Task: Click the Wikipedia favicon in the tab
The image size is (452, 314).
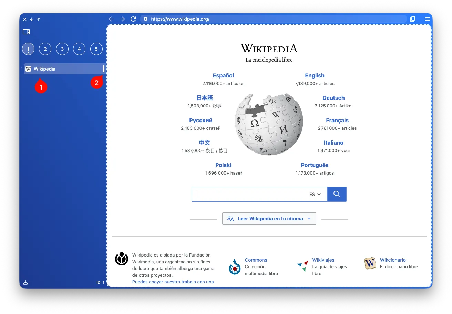Action: (29, 69)
